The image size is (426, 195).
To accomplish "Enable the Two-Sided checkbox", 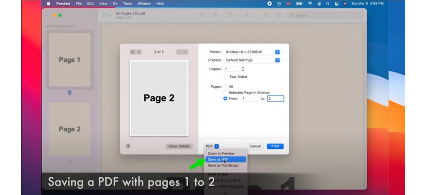I will point(226,77).
